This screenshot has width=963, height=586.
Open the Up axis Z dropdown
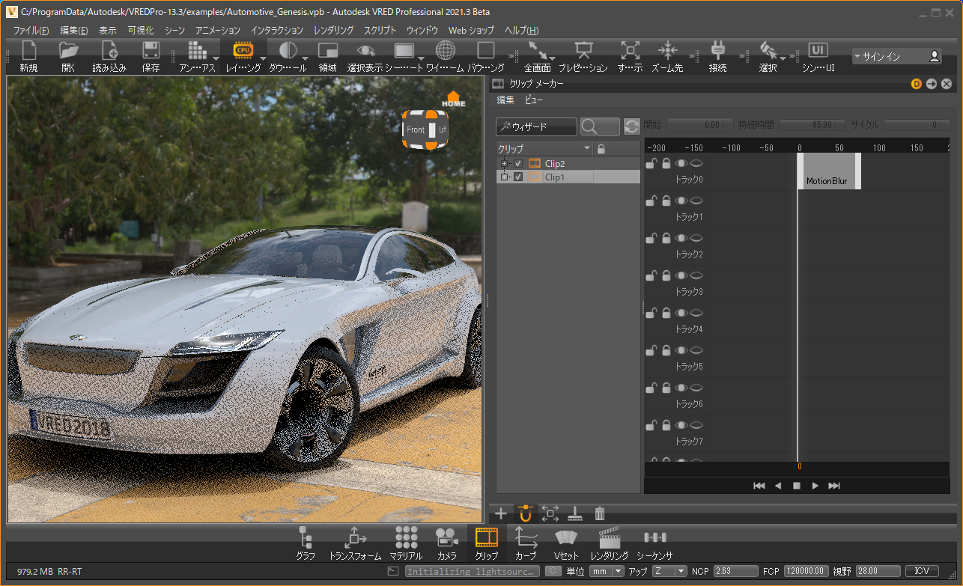[x=669, y=571]
